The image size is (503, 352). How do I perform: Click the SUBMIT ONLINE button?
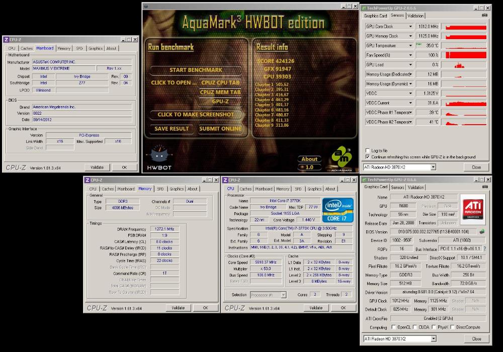pos(220,129)
